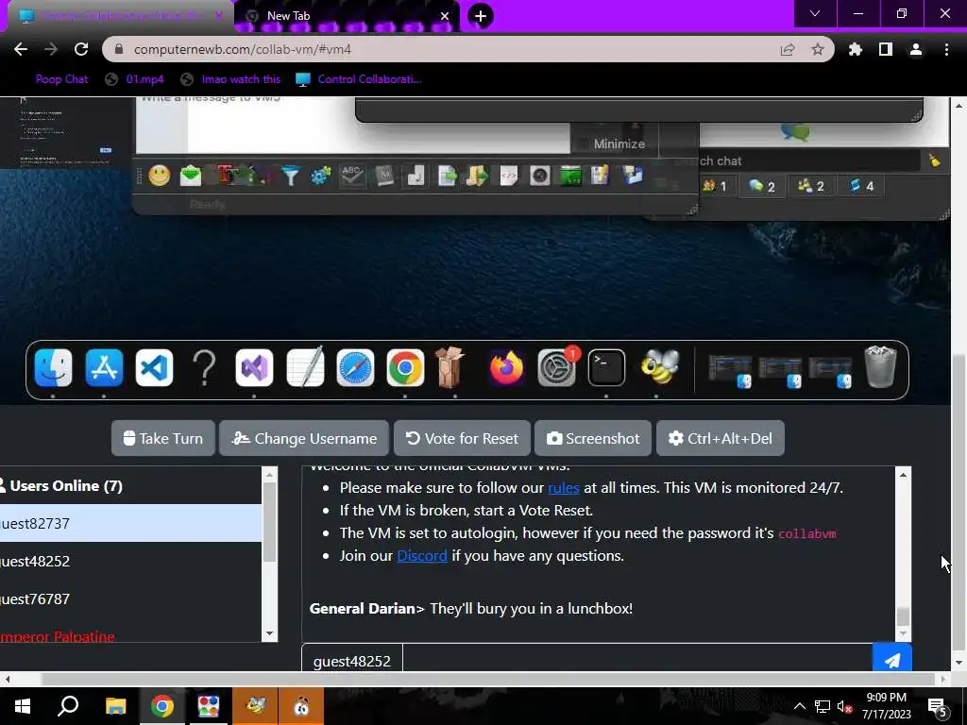Open purple Visual Studio dock icon

[254, 368]
